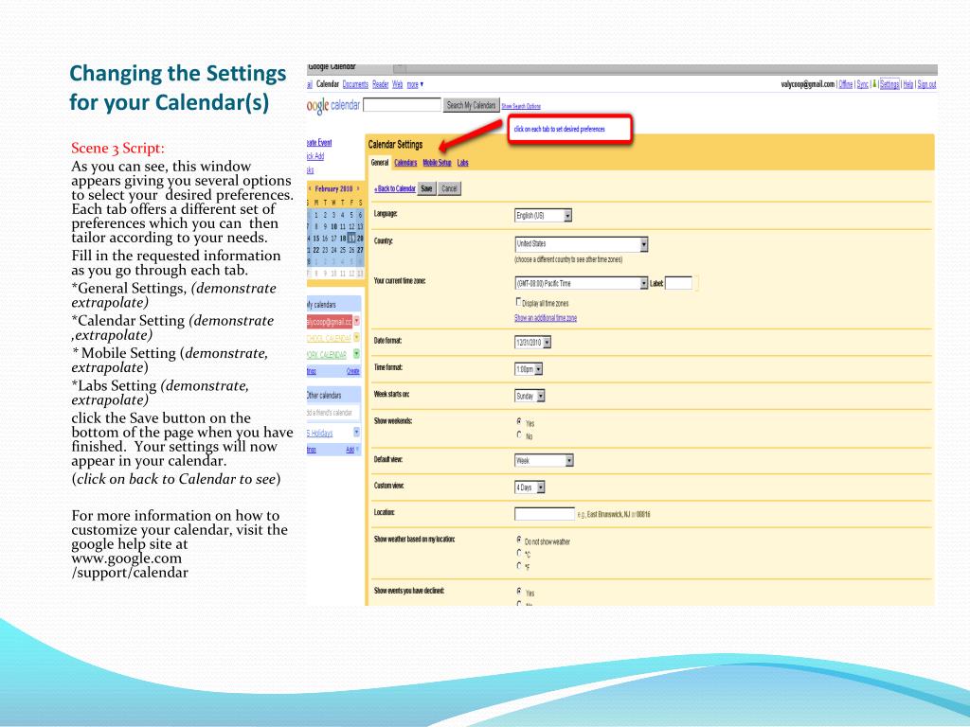Viewport: 970px width, 727px height.
Task: Select SCHOOL CALENDAR in My calendars
Action: [329, 338]
